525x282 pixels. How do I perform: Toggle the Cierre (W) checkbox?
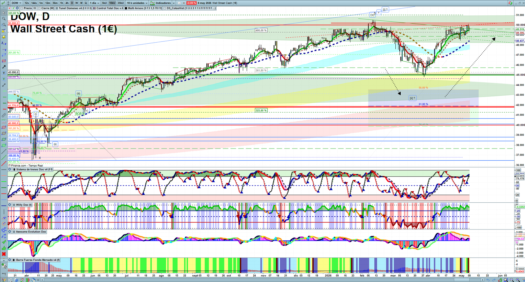(x=39, y=8)
